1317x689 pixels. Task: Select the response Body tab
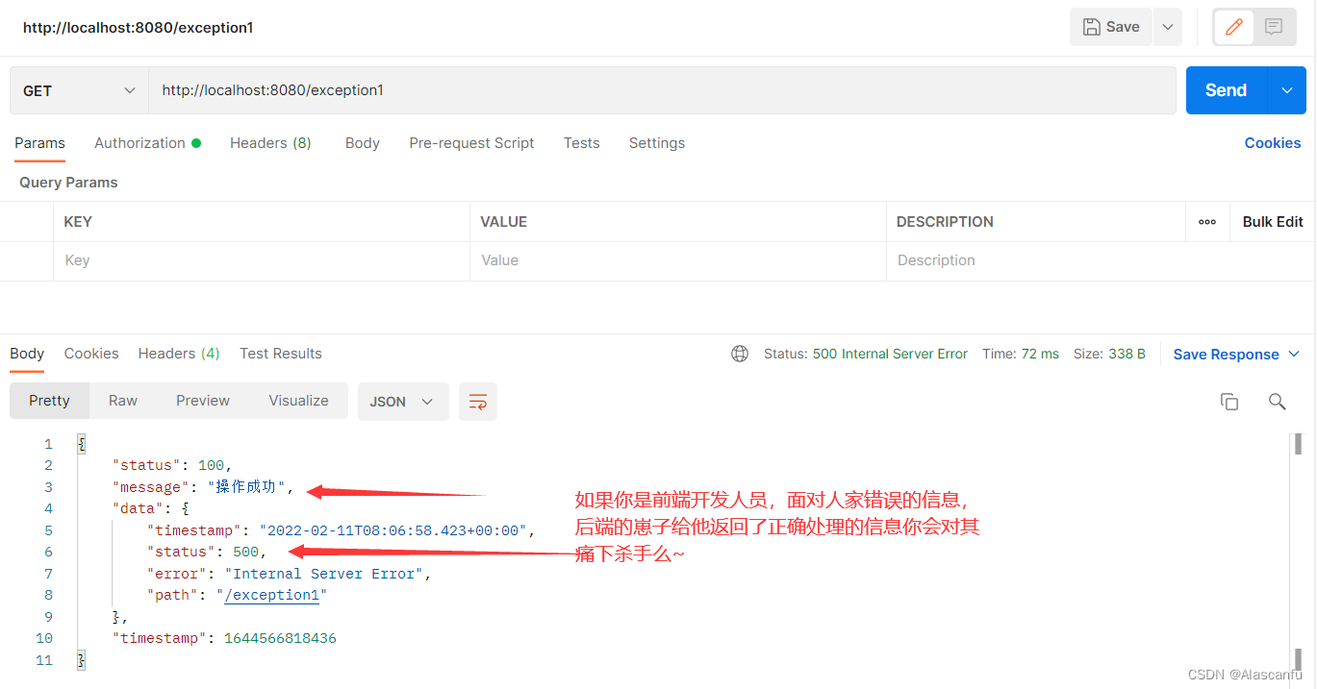coord(27,354)
